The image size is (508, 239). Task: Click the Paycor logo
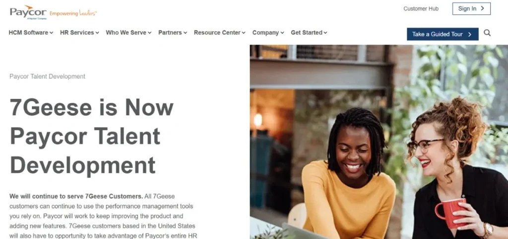[28, 12]
